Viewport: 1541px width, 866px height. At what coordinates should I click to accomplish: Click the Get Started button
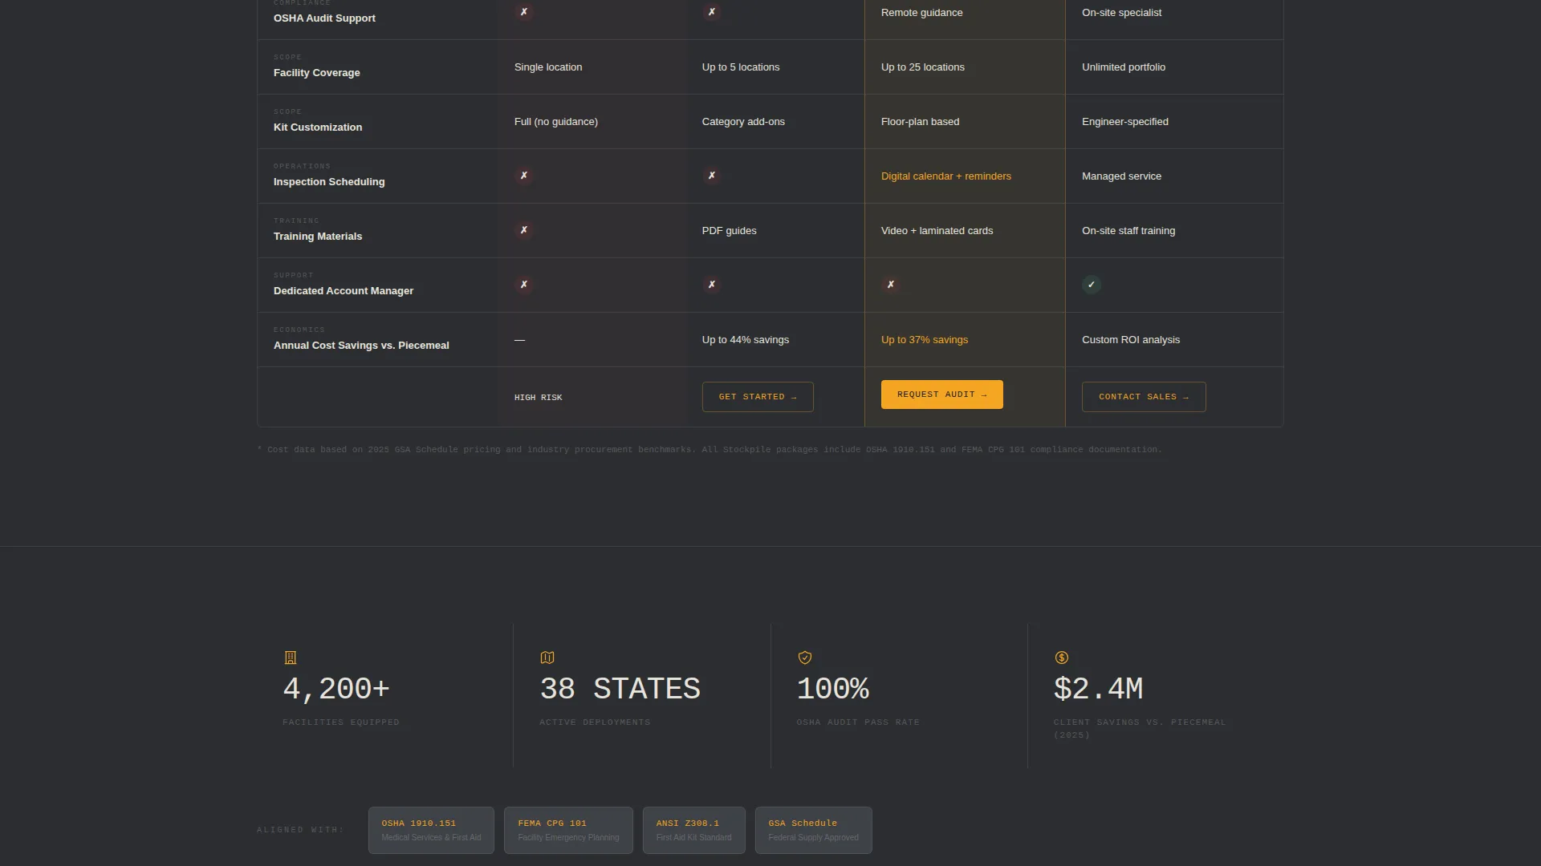[x=758, y=397]
